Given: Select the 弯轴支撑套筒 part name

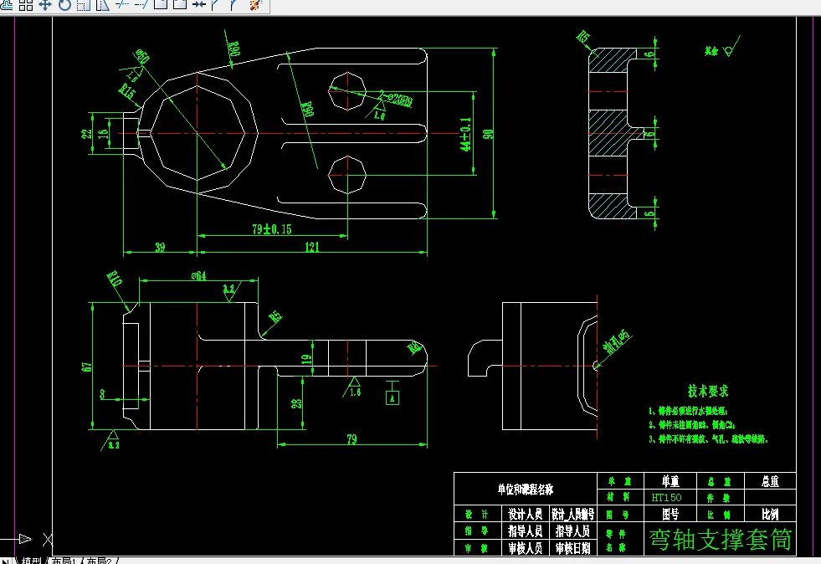Looking at the screenshot, I should [x=721, y=540].
